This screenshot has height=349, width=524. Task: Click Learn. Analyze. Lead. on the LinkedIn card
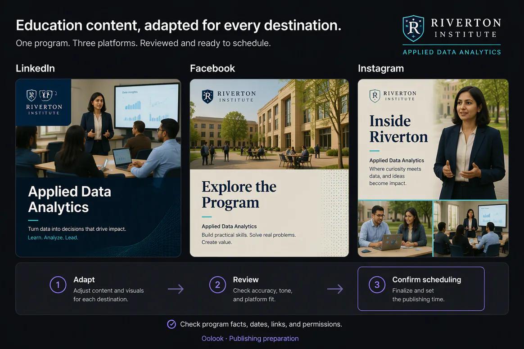(x=53, y=237)
